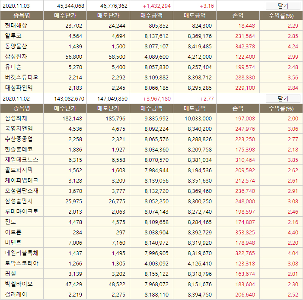Select stock name 박셀바이오
This screenshot has width=303, height=300.
19,284
